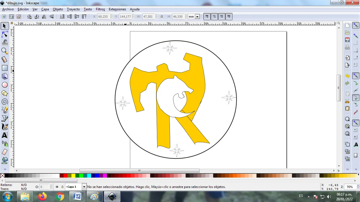Open the mm units dropdown
Screen dimensions: 360x202
[197, 17]
